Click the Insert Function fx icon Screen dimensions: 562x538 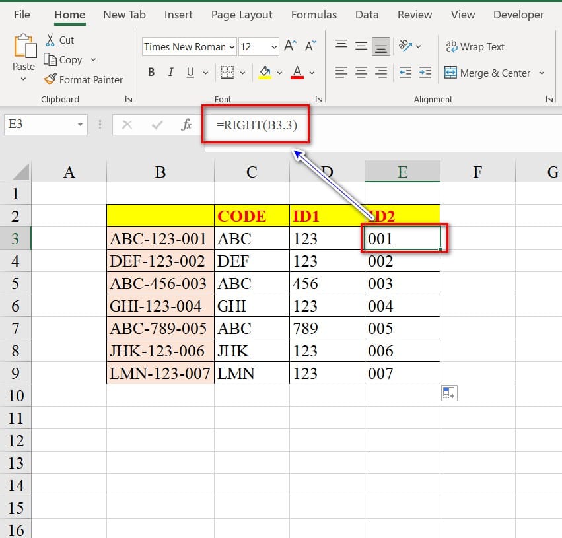click(186, 124)
